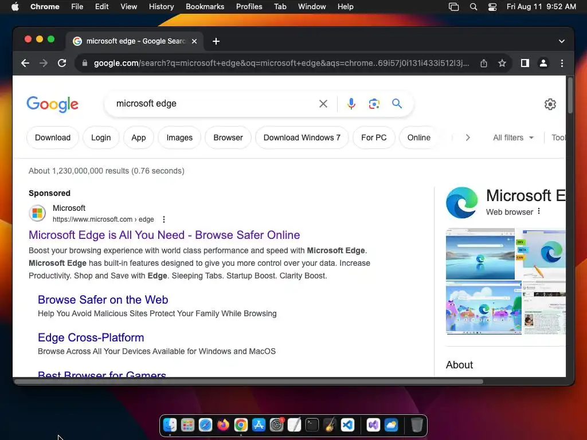Open the Apple menu

[15, 6]
